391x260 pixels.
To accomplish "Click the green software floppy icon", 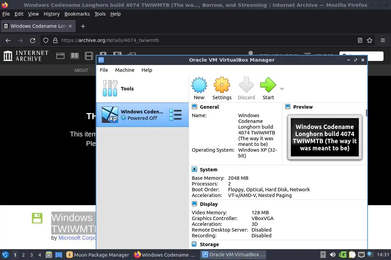I will click(37, 218).
